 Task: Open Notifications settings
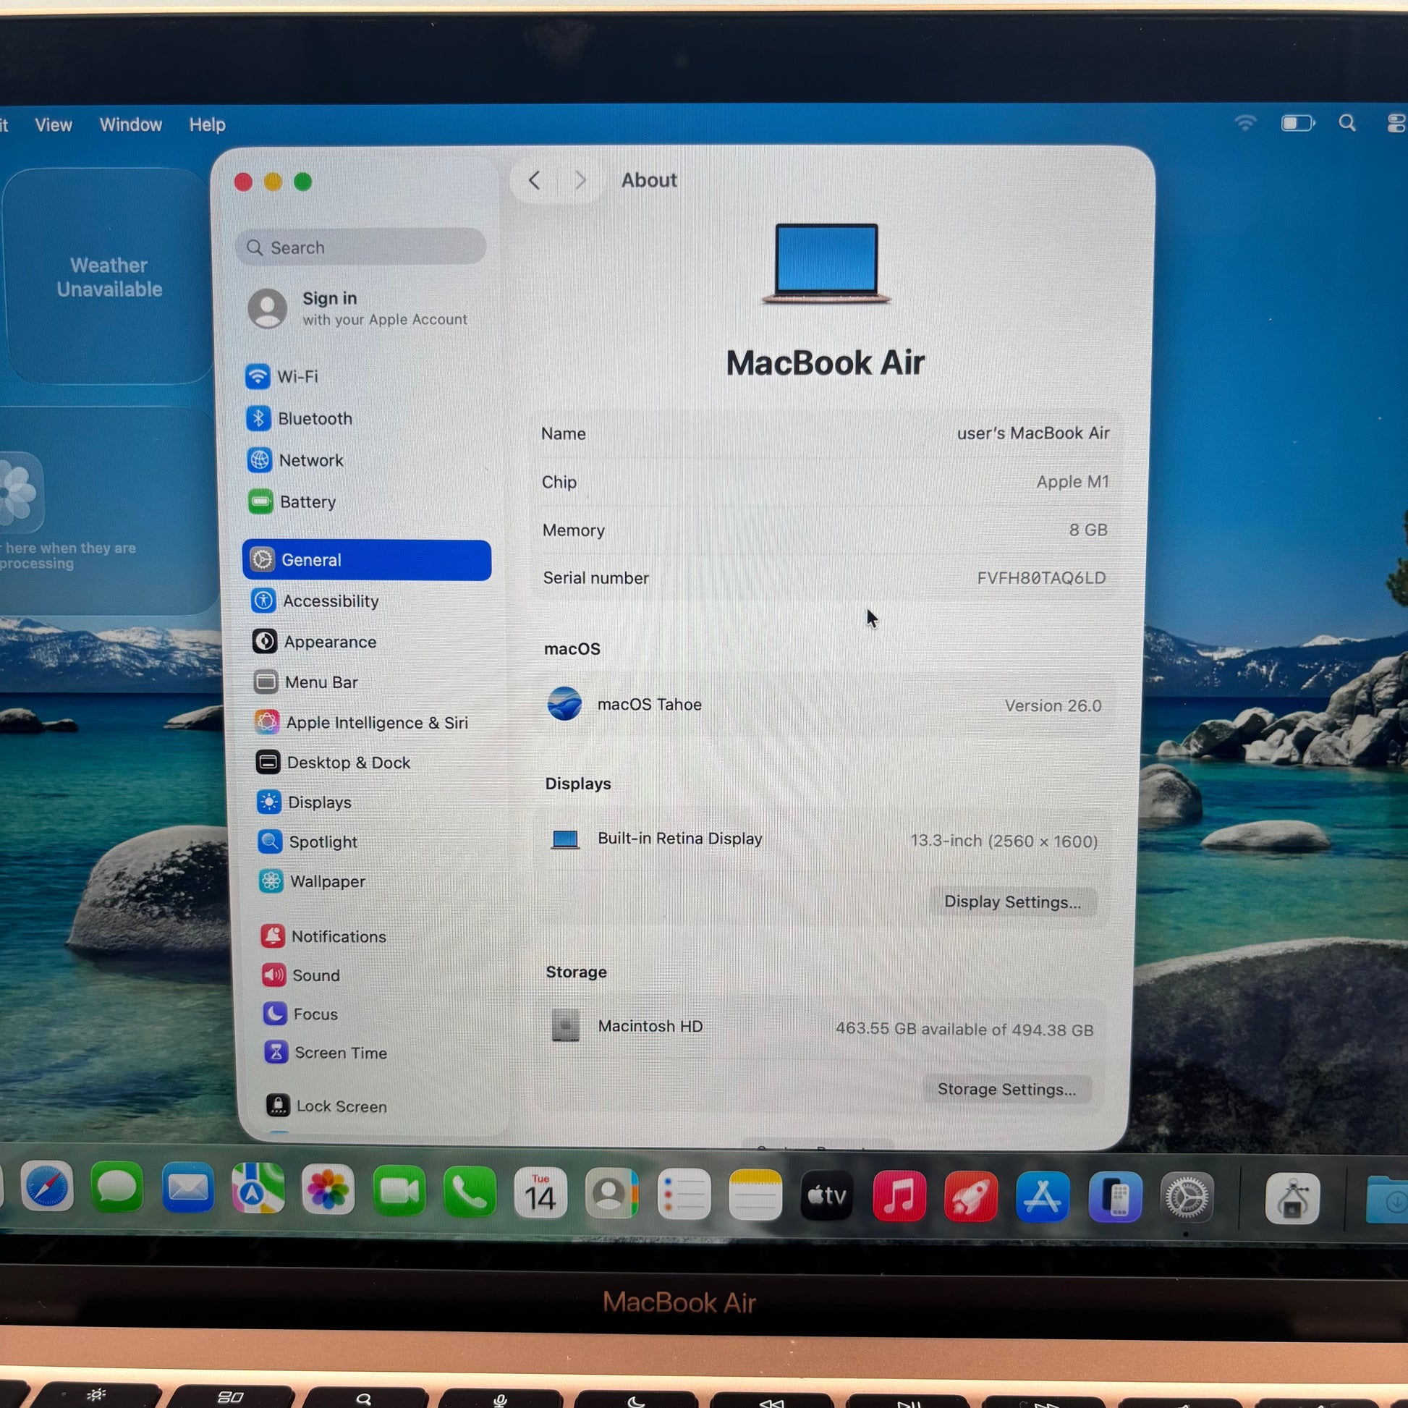point(338,936)
